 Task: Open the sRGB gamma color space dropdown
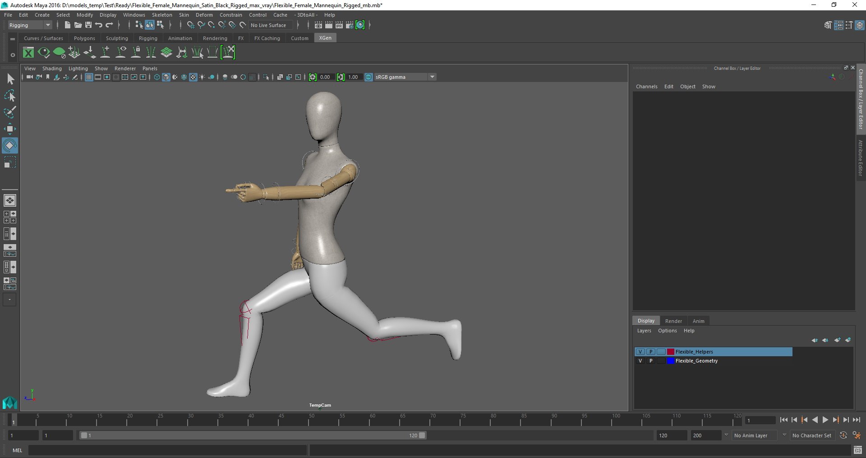[x=405, y=77]
